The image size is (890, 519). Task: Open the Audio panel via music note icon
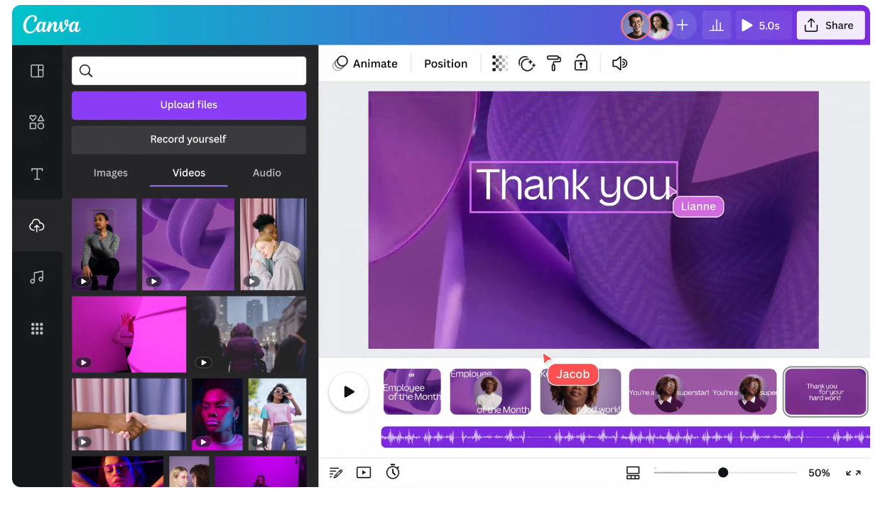[37, 277]
